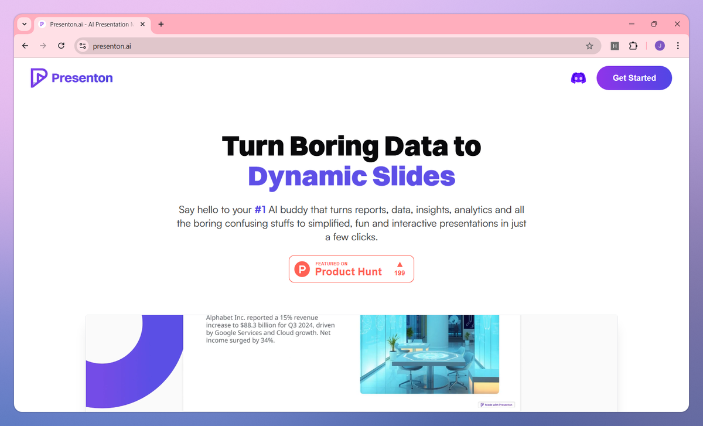Click the AI-generated office image in slide preview
Screen dimensions: 703x426
(x=429, y=355)
